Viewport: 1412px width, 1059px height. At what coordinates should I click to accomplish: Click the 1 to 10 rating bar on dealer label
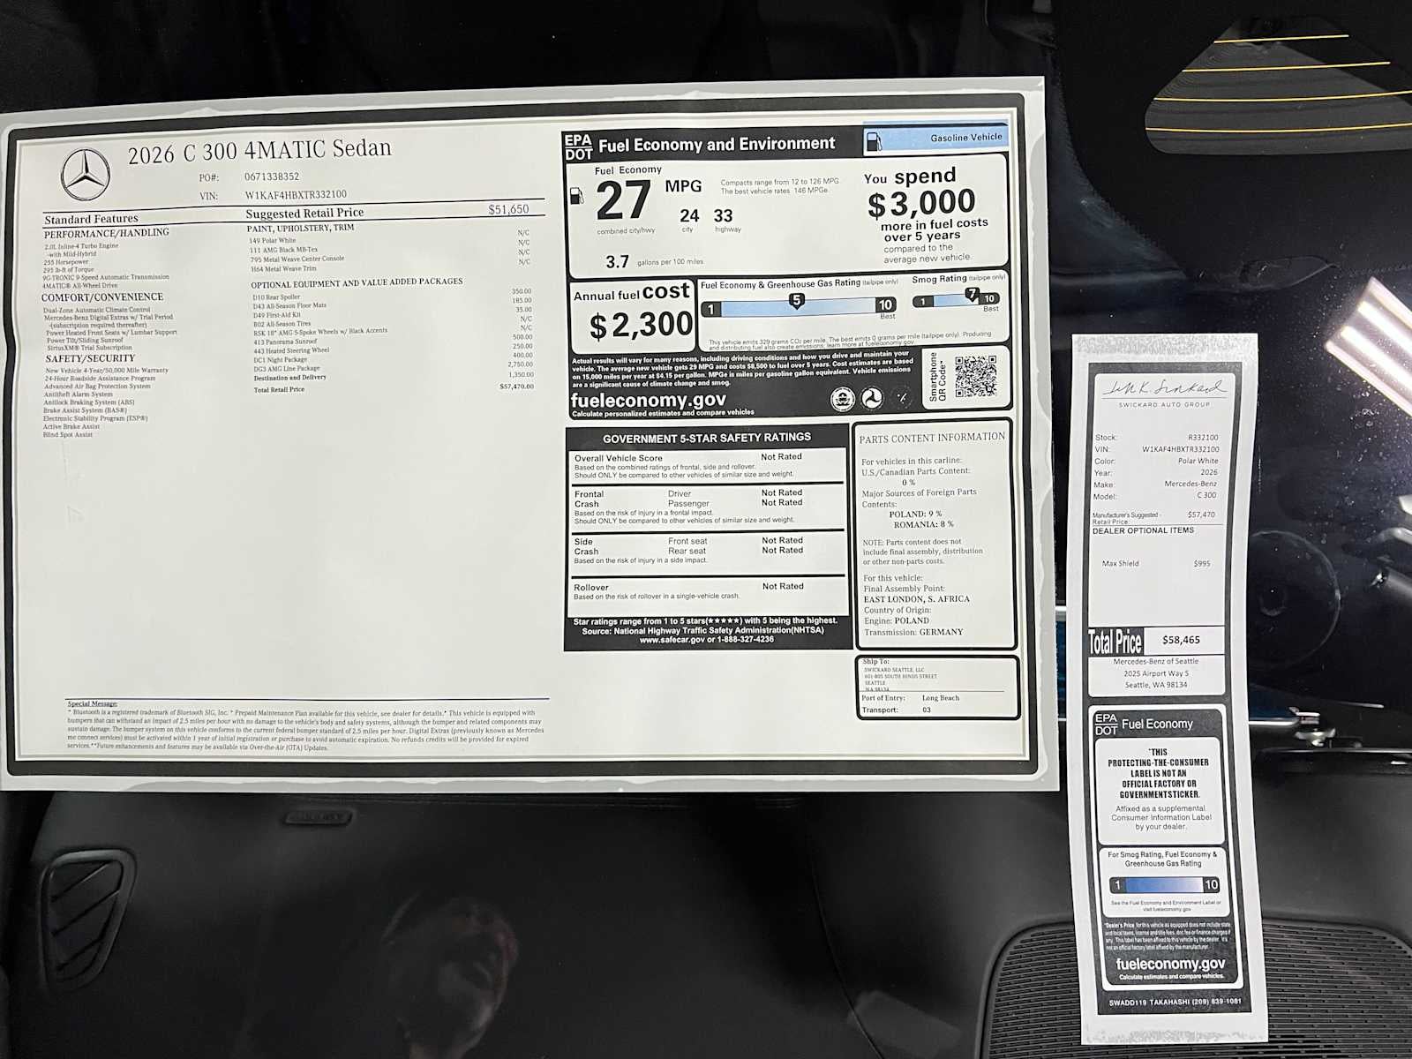1164,884
